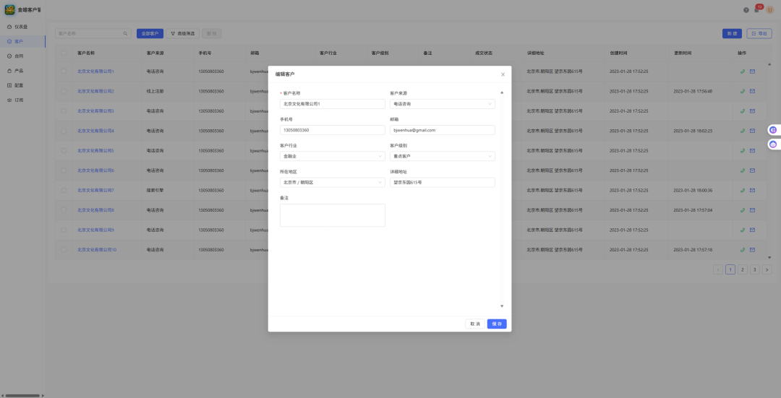
Task: Click the phone icon for 北京文化有限公司1
Action: (x=742, y=71)
